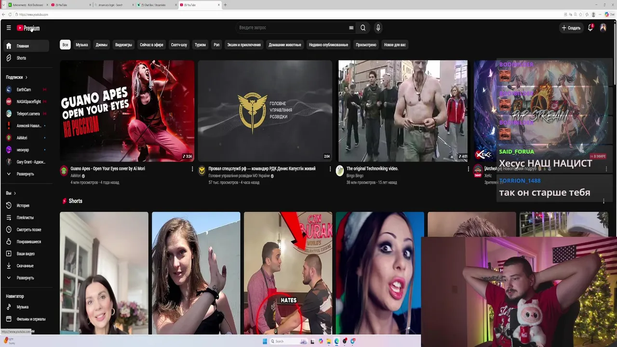The height and width of the screenshot is (347, 617).
Task: Select the Джемы filter chip
Action: 101,45
